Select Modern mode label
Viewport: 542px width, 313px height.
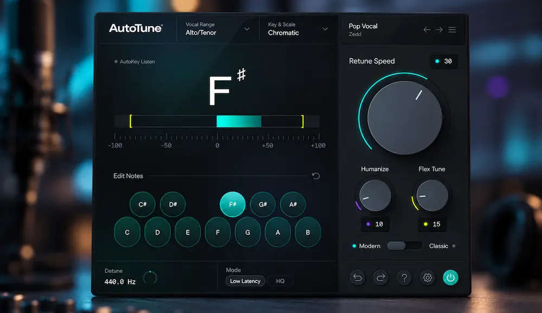coord(370,246)
